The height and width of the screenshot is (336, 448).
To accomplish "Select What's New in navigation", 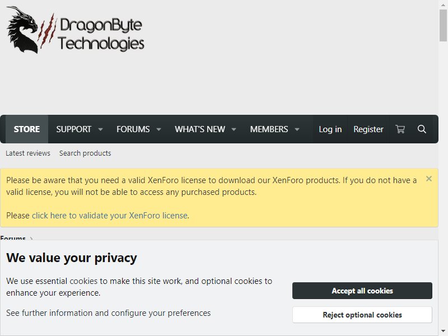I will click(x=200, y=129).
